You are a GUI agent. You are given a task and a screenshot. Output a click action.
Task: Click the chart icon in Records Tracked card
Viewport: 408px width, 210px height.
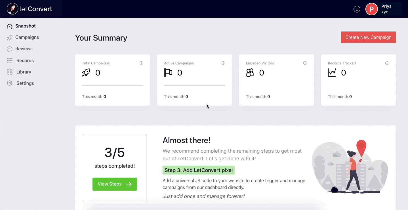[x=332, y=73]
